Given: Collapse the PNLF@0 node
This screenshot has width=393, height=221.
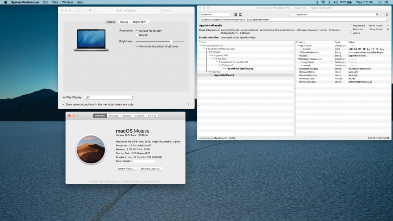Looking at the screenshot, I should [209, 72].
